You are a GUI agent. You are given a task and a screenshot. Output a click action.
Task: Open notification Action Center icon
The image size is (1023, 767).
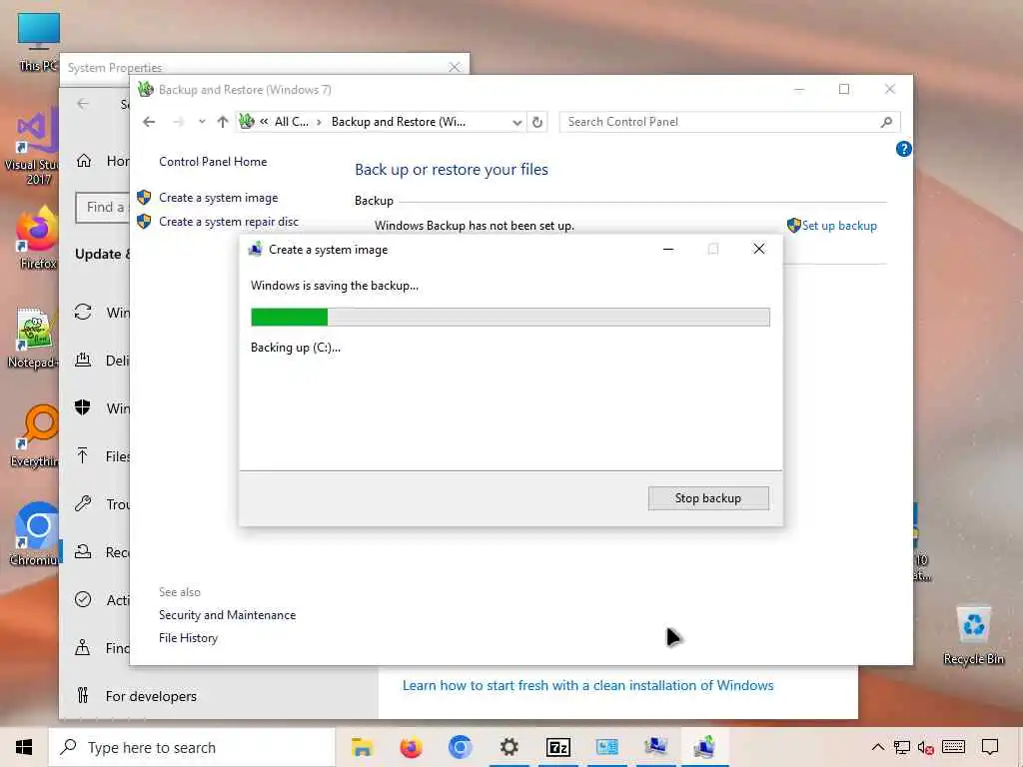pos(990,747)
